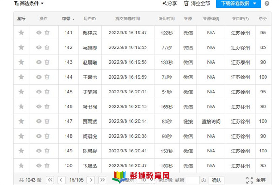Viewport: 279px width, 185px height.
Task: Star the row for record 141
Action: [x=21, y=33]
